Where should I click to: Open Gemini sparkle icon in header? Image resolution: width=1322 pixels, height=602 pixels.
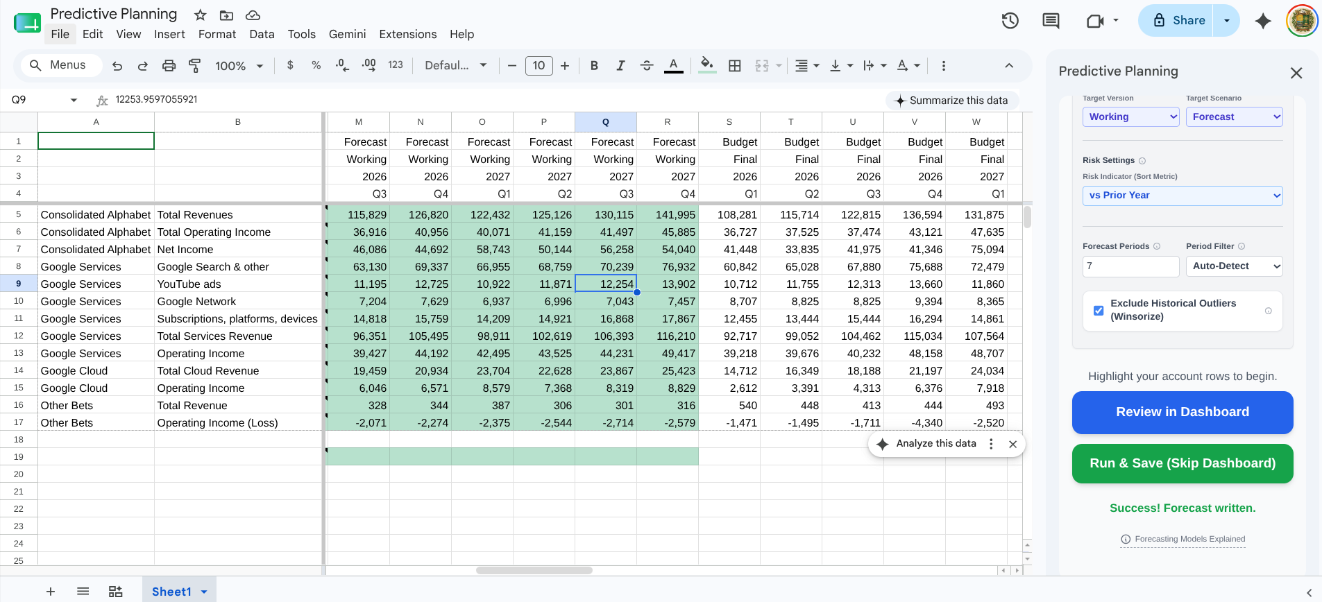pos(1263,21)
